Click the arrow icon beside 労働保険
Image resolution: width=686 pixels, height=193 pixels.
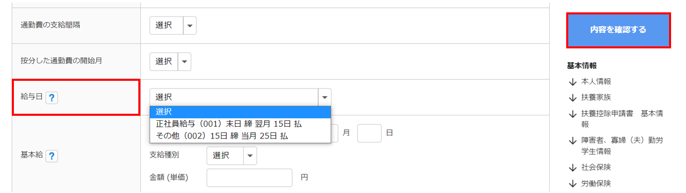tap(572, 183)
